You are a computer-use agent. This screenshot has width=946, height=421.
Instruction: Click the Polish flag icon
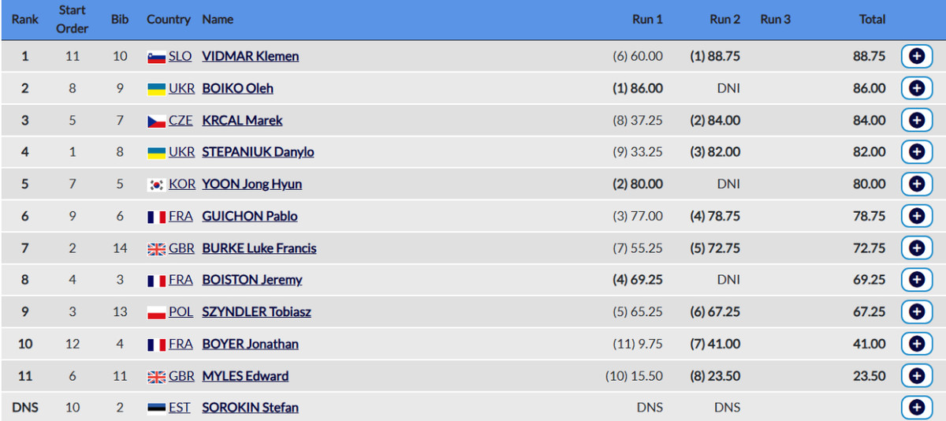[x=156, y=312]
